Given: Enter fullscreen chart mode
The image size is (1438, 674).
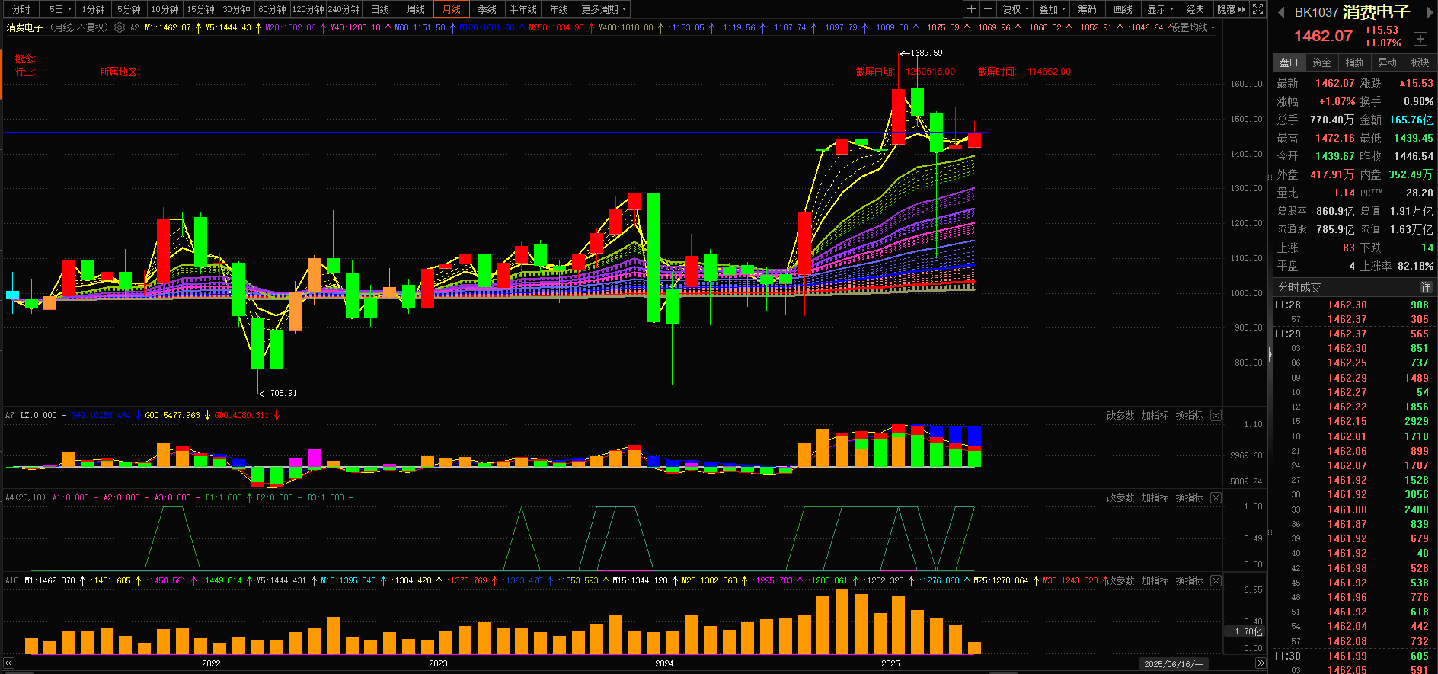Looking at the screenshot, I should 1257,9.
